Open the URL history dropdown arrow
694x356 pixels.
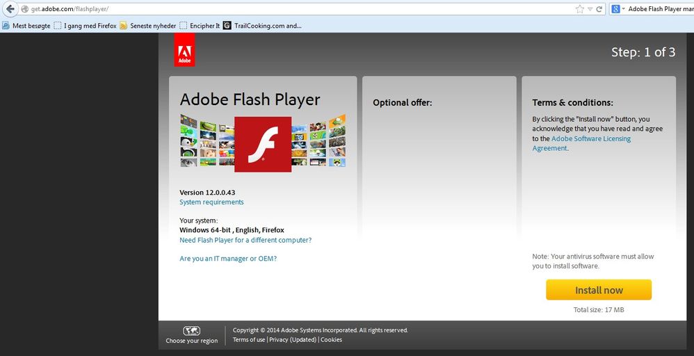tap(590, 9)
